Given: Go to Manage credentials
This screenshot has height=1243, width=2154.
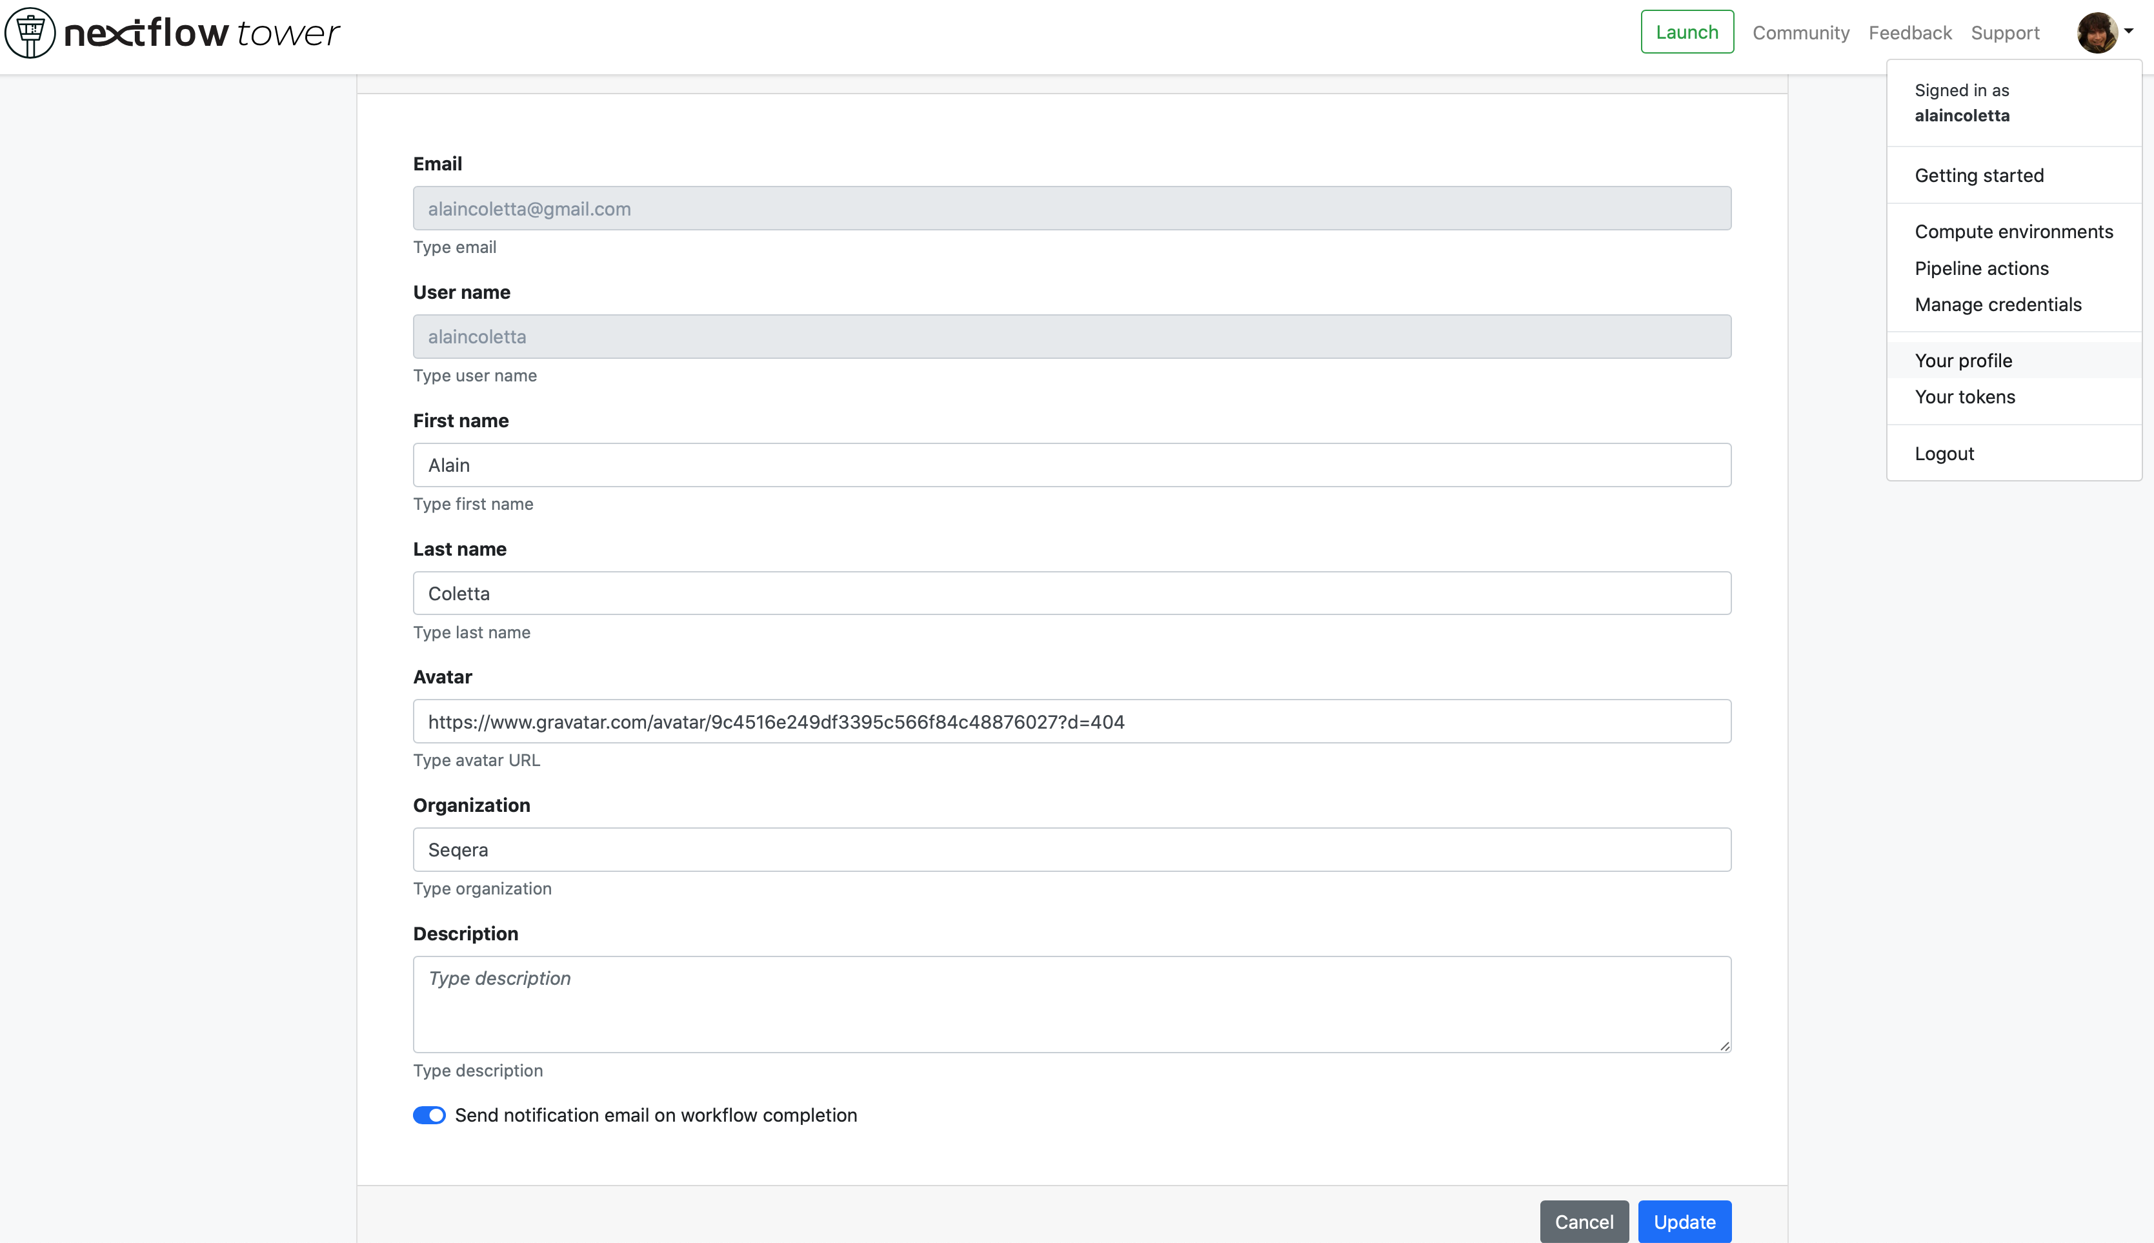Looking at the screenshot, I should click(1997, 305).
